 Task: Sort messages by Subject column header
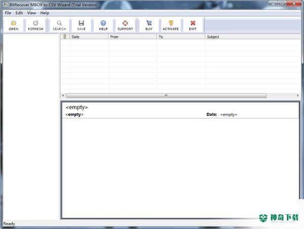point(253,36)
